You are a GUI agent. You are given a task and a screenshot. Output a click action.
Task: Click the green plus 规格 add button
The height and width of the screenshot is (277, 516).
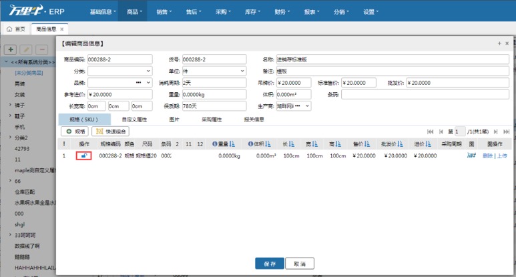pyautogui.click(x=75, y=131)
